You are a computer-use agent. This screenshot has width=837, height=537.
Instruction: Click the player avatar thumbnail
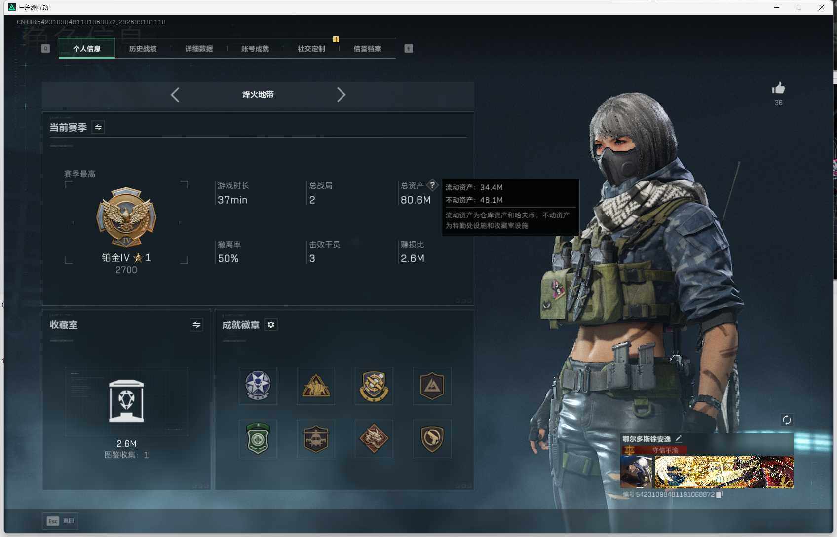click(636, 472)
